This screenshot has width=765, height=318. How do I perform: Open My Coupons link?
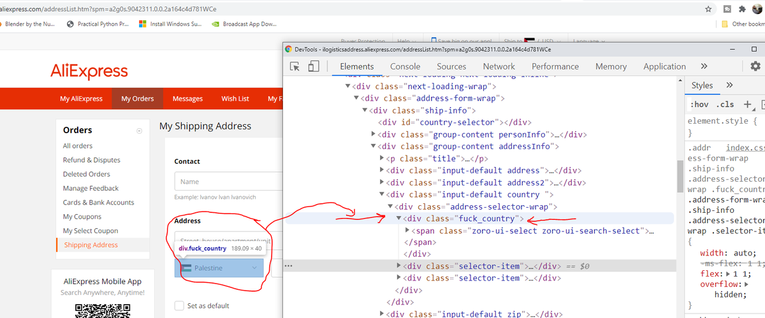point(82,217)
